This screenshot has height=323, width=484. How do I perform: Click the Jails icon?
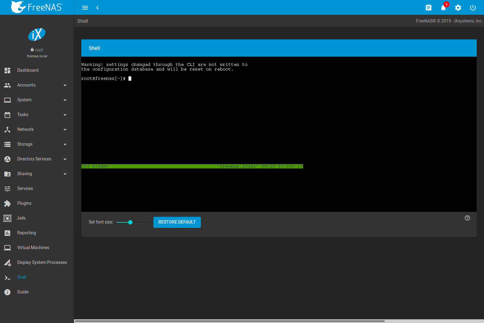click(x=7, y=218)
